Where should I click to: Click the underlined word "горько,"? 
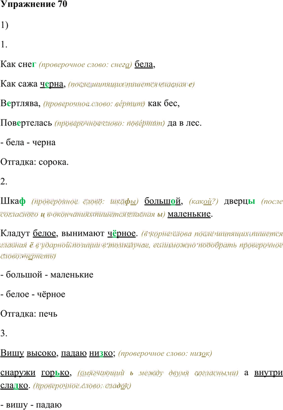(x=57, y=373)
